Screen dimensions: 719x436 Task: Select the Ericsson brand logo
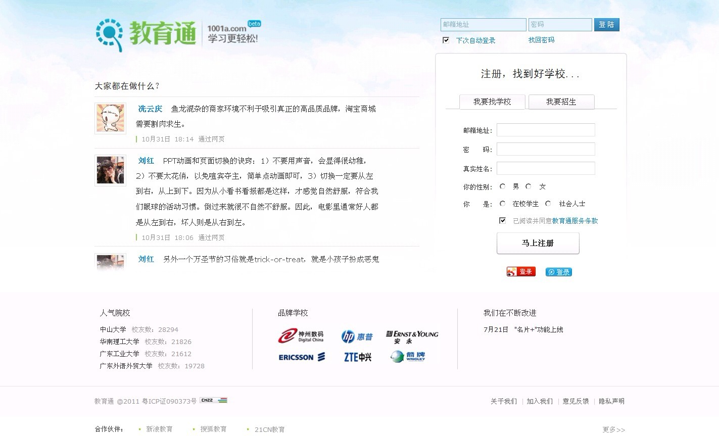coord(301,357)
